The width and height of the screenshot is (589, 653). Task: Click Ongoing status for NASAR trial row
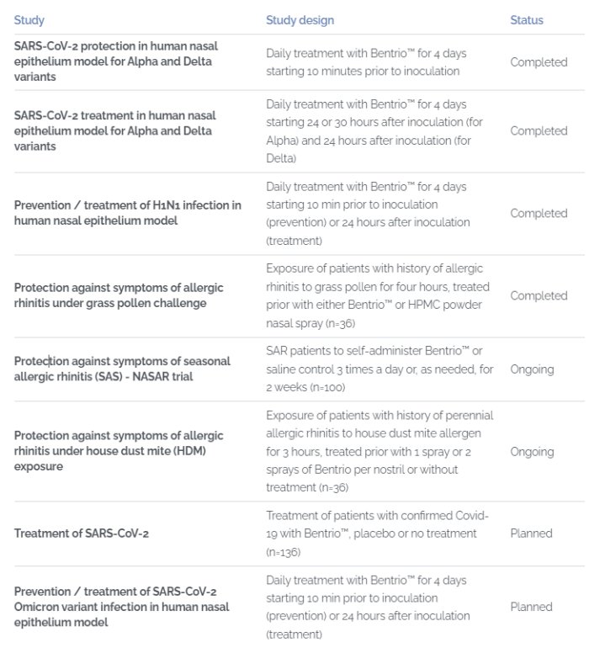532,369
